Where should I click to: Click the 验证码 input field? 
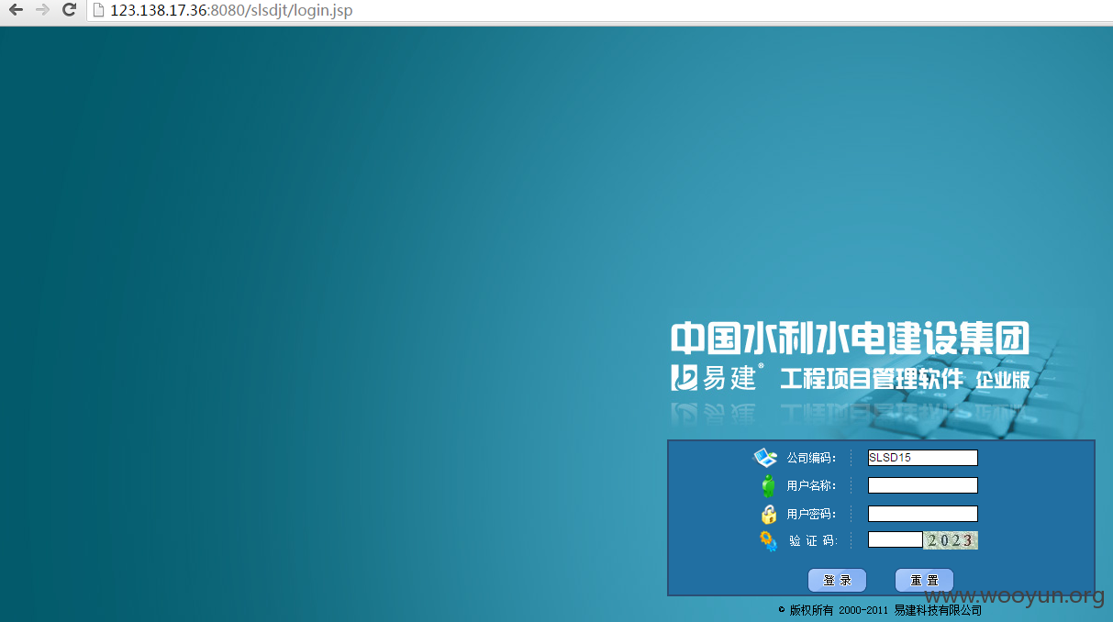tap(895, 539)
